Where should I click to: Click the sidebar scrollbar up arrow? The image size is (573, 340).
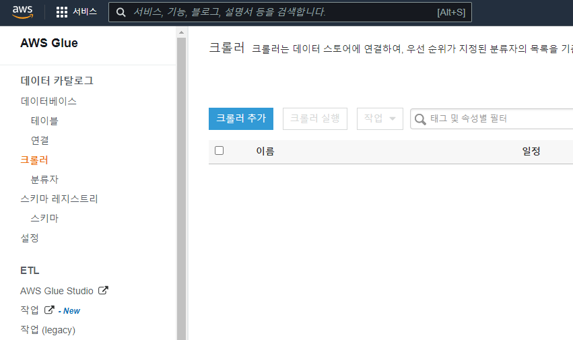[182, 32]
